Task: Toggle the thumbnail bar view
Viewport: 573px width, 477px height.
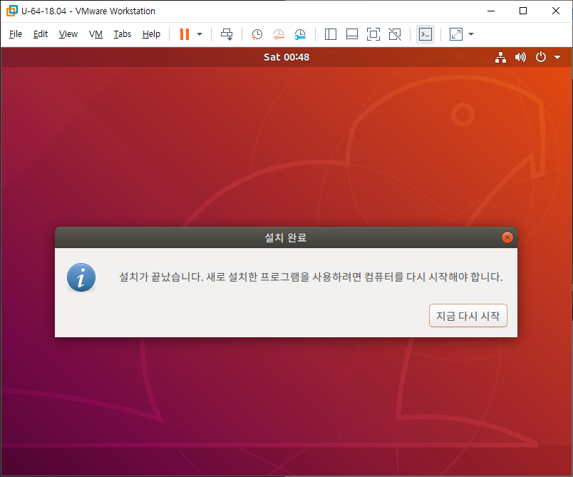Action: pyautogui.click(x=352, y=34)
